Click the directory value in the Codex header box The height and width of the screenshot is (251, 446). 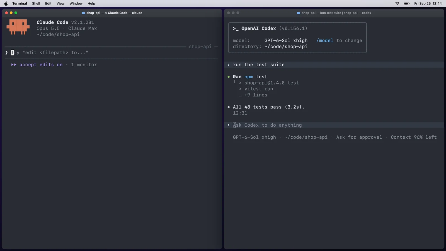[x=286, y=47]
